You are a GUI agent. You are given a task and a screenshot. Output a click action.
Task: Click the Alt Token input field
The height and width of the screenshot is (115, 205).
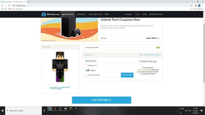[103, 75]
